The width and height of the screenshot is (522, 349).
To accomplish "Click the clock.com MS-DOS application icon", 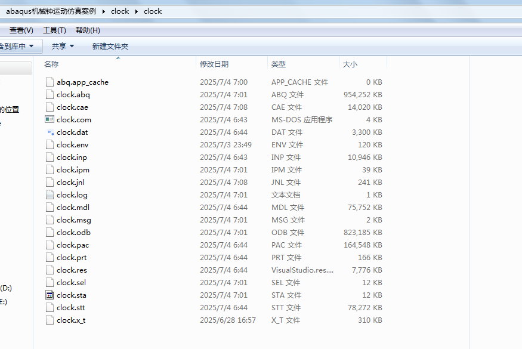I will (50, 119).
